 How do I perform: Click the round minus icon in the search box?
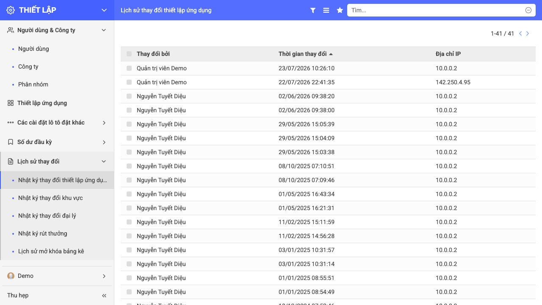tap(528, 10)
